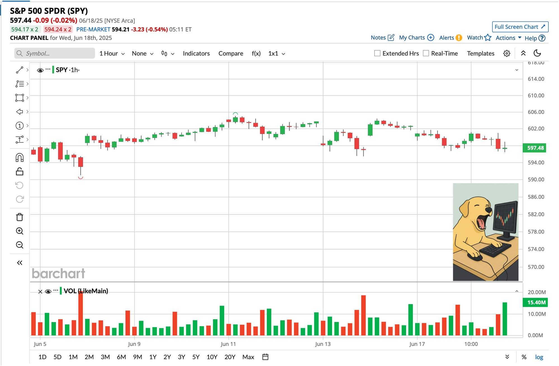Image resolution: width=559 pixels, height=366 pixels.
Task: Open chart settings gear icon
Action: [507, 53]
